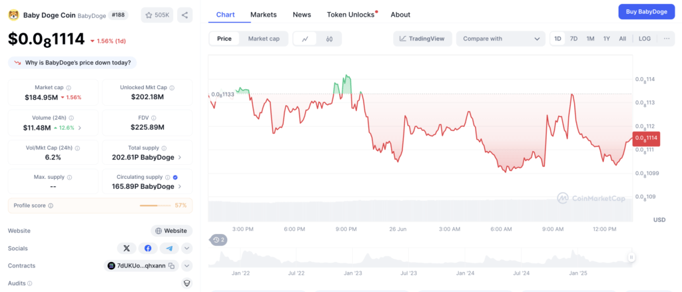
Task: Set chart range to All
Action: click(x=623, y=39)
